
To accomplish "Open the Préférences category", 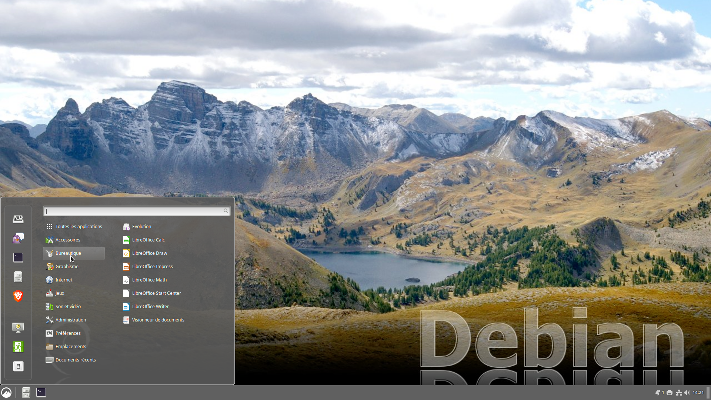I will click(68, 333).
